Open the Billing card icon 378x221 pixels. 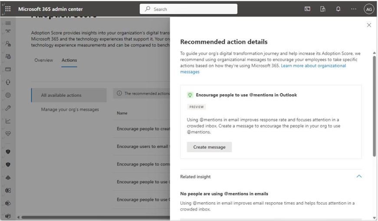(x=8, y=69)
